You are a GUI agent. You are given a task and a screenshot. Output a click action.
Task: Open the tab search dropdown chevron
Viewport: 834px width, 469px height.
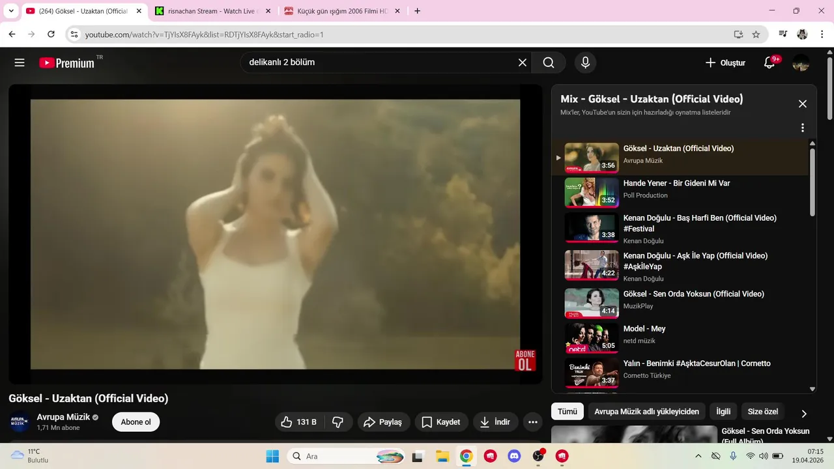(x=11, y=11)
